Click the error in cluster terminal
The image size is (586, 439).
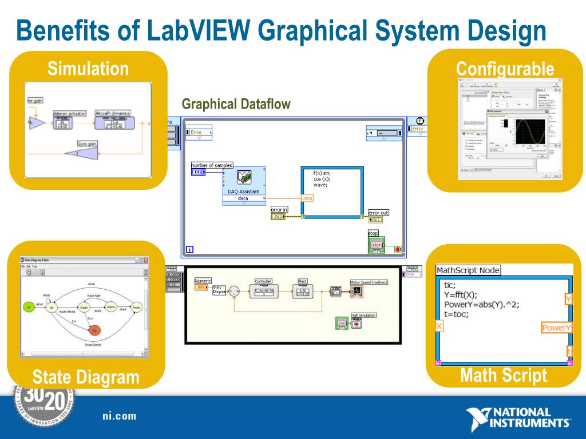278,217
